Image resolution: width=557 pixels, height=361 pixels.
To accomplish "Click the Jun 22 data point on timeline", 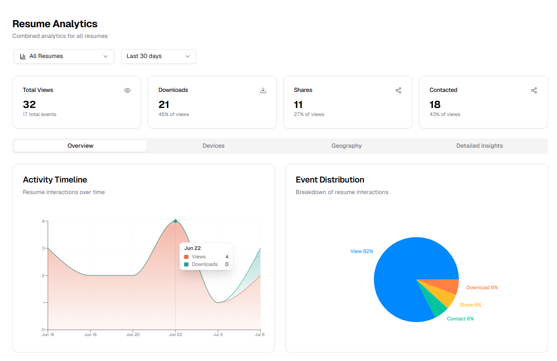I will [175, 221].
